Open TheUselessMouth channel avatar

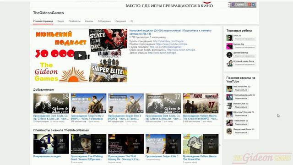click(x=229, y=97)
